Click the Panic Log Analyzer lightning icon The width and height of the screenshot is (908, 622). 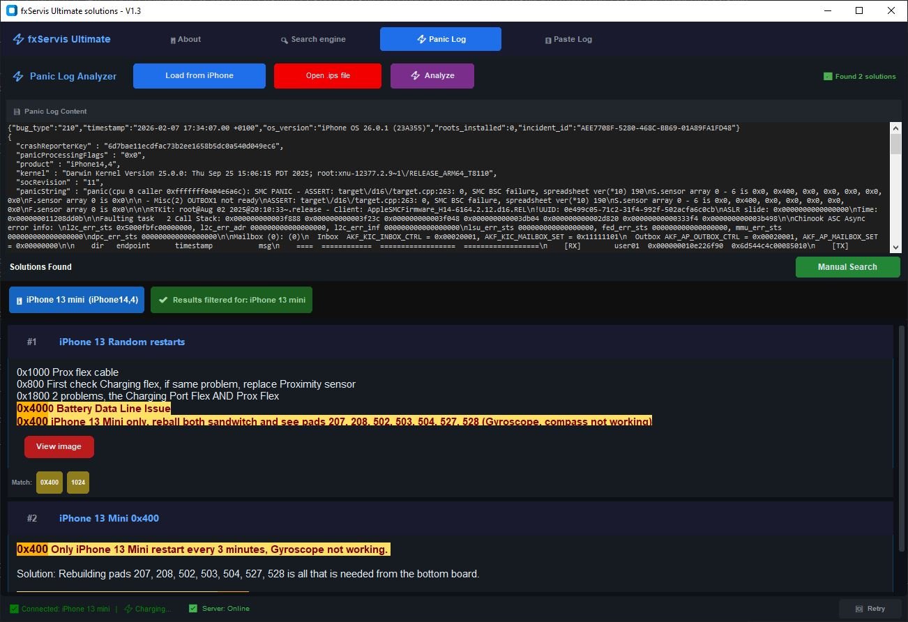pyautogui.click(x=19, y=76)
